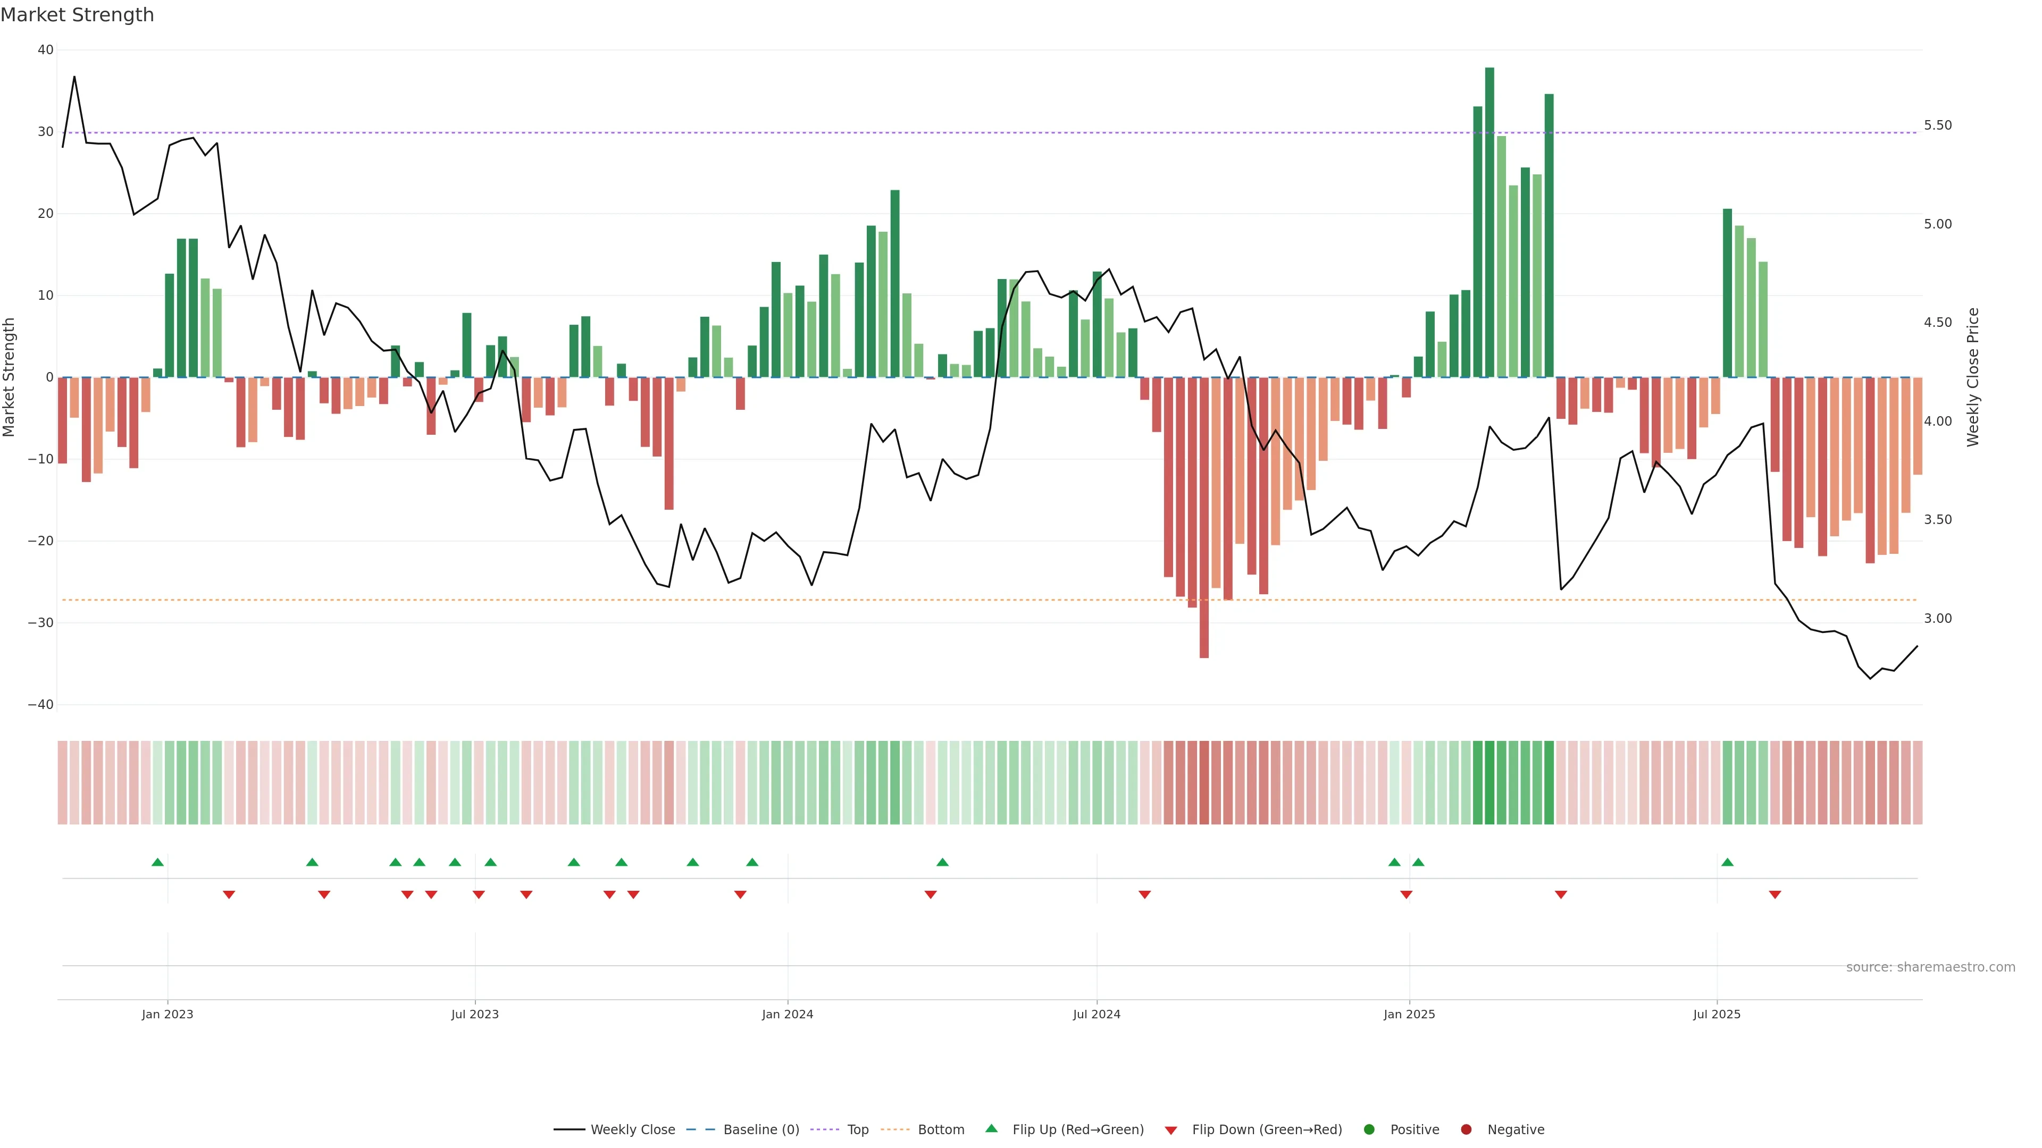Click the source: sharemaestro.com text
Screen dimensions: 2042x1148
[1930, 967]
